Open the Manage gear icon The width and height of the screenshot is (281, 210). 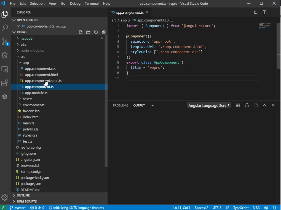pyautogui.click(x=5, y=198)
